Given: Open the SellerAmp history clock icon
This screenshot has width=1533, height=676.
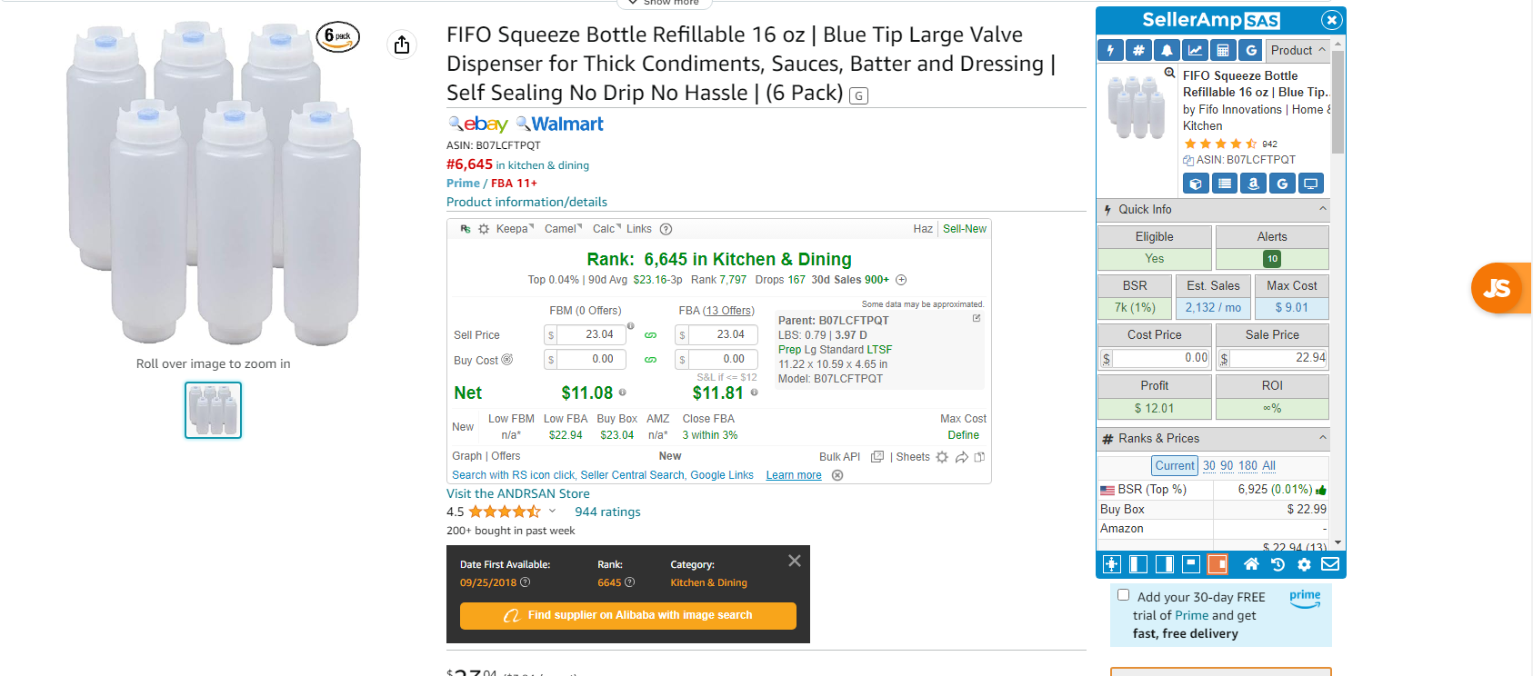Looking at the screenshot, I should click(x=1277, y=564).
